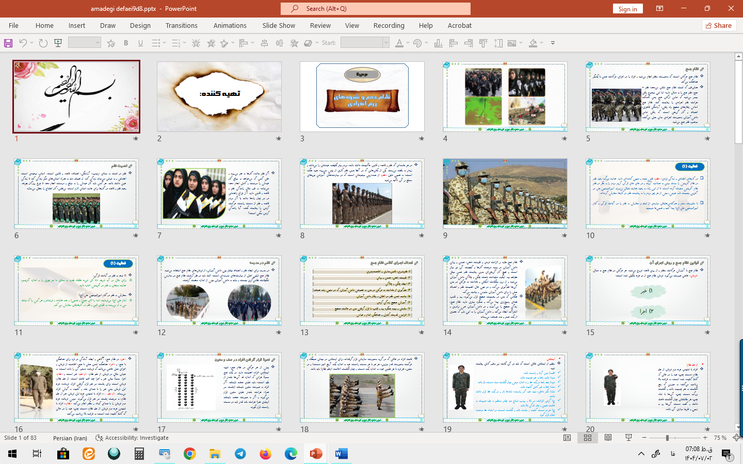Click the zoom slider handle
The image size is (743, 464).
point(667,438)
